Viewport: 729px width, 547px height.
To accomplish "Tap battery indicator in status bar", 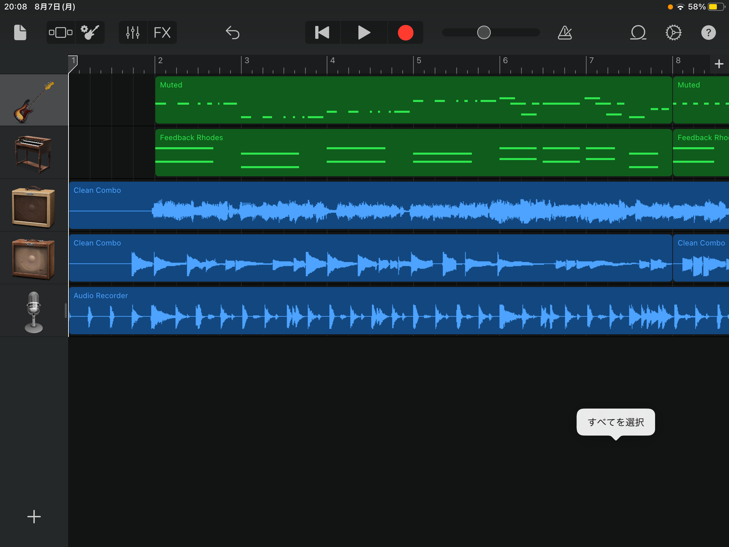I will pos(716,7).
